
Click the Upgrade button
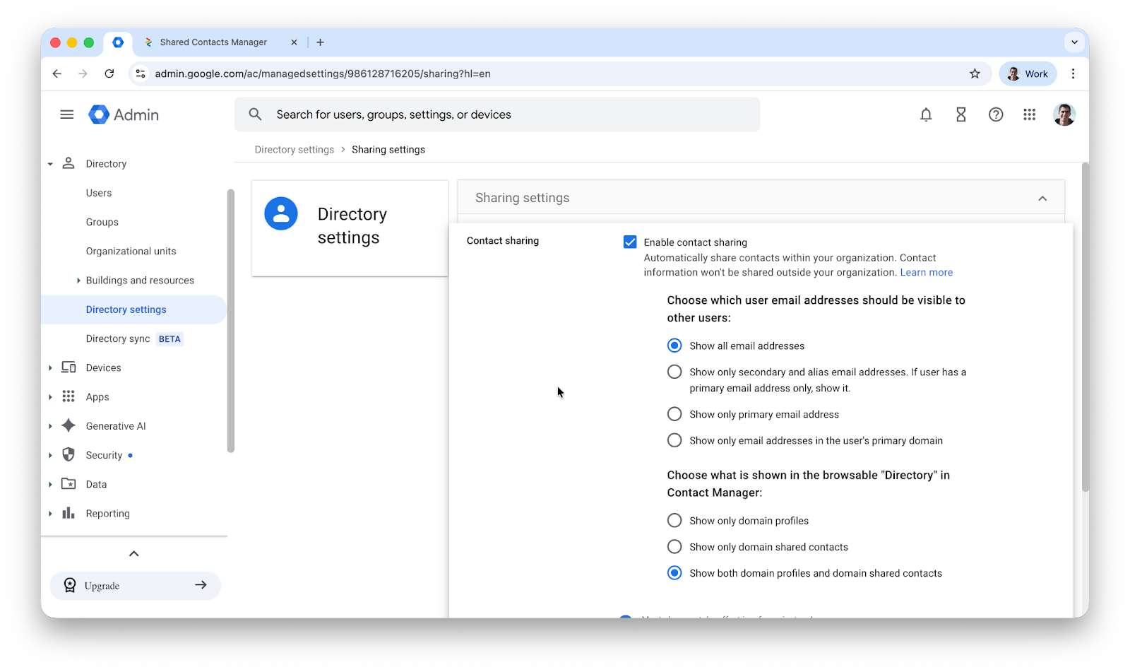coord(135,585)
